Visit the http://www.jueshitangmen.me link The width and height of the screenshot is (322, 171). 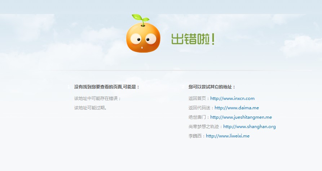click(x=241, y=117)
